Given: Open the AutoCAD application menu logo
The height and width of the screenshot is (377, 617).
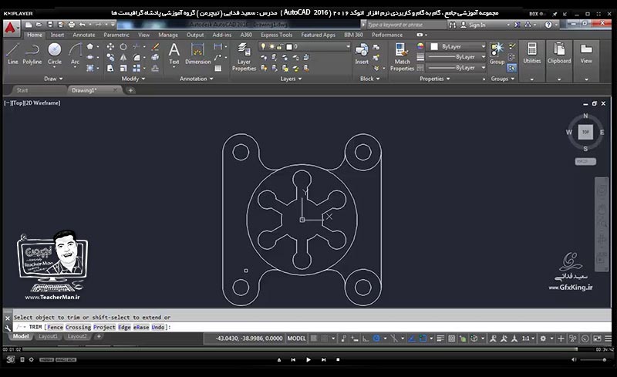Looking at the screenshot, I should 10,28.
